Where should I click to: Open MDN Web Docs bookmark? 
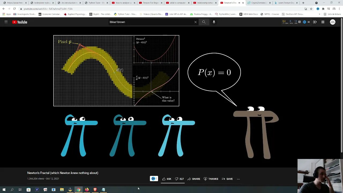pyautogui.click(x=249, y=14)
